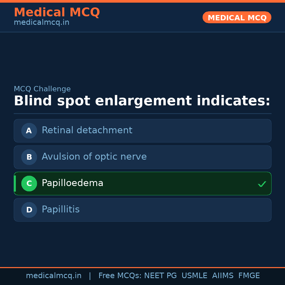Click the Blind spot enlargement question text
Image resolution: width=285 pixels, height=285 pixels.
pos(142,101)
